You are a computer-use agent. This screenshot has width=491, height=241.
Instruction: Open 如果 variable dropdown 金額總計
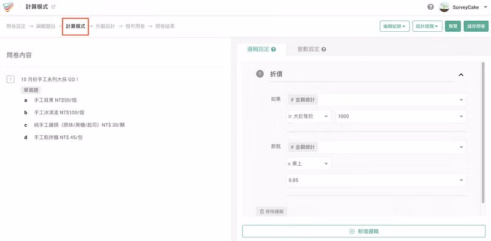tap(376, 100)
